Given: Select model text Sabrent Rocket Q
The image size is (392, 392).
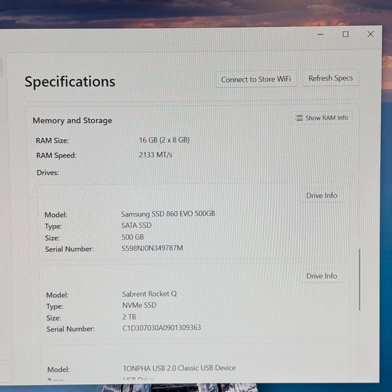Looking at the screenshot, I should pos(149,294).
